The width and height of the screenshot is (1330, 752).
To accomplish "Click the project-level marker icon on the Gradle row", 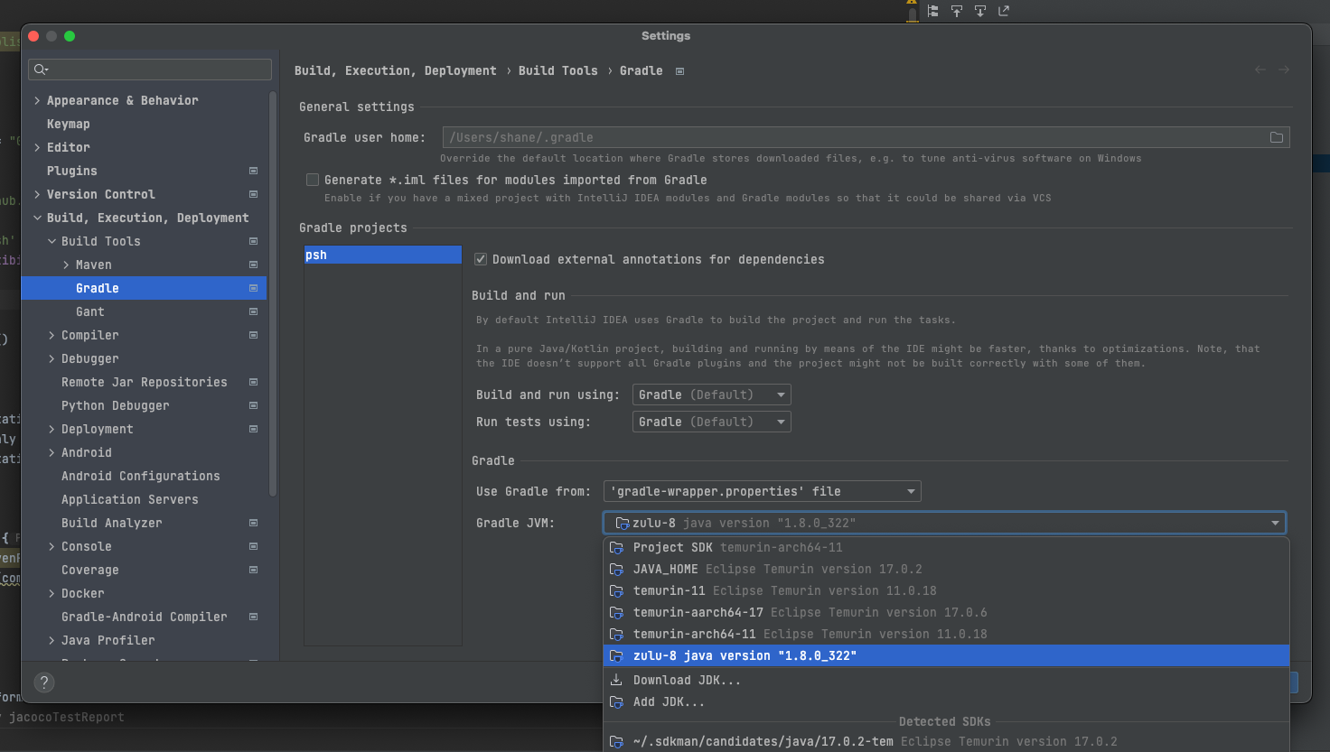I will 253,288.
